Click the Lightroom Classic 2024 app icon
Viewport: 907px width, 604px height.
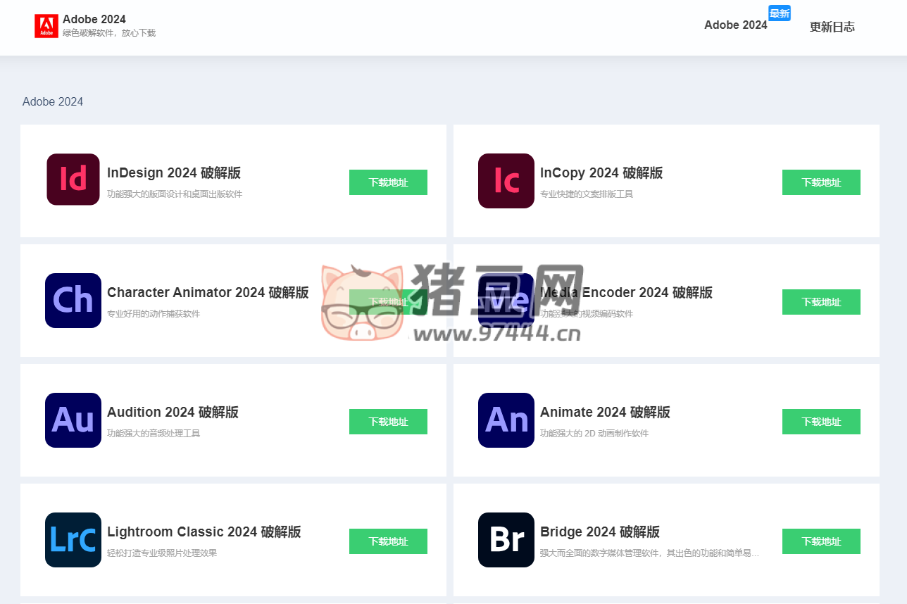73,540
